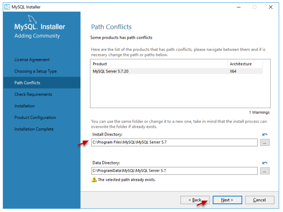Select the Path Conflicts step in sidebar
283x212 pixels.
point(42,83)
